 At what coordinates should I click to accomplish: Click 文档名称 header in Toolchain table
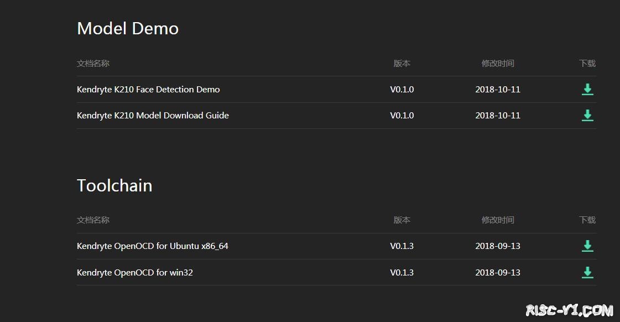[93, 220]
